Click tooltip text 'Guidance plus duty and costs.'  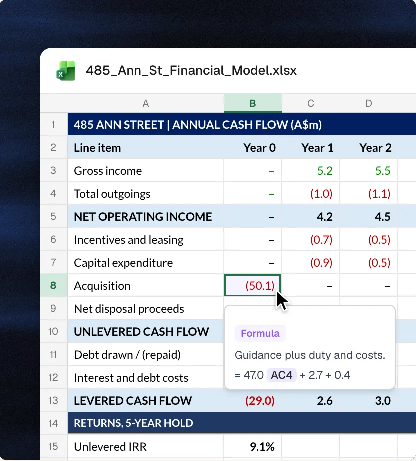pyautogui.click(x=310, y=355)
